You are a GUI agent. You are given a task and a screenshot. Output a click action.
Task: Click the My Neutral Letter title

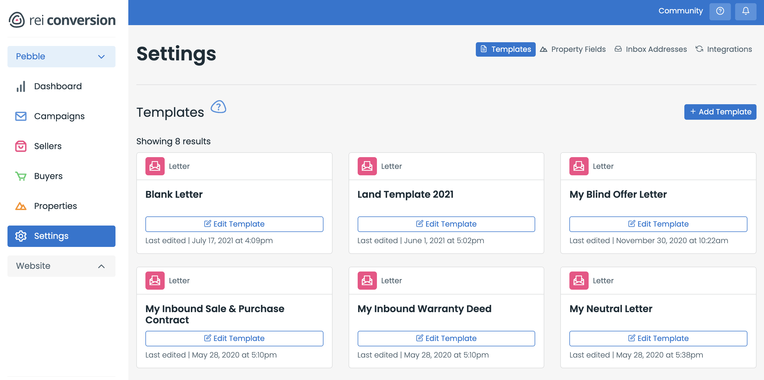pos(611,309)
